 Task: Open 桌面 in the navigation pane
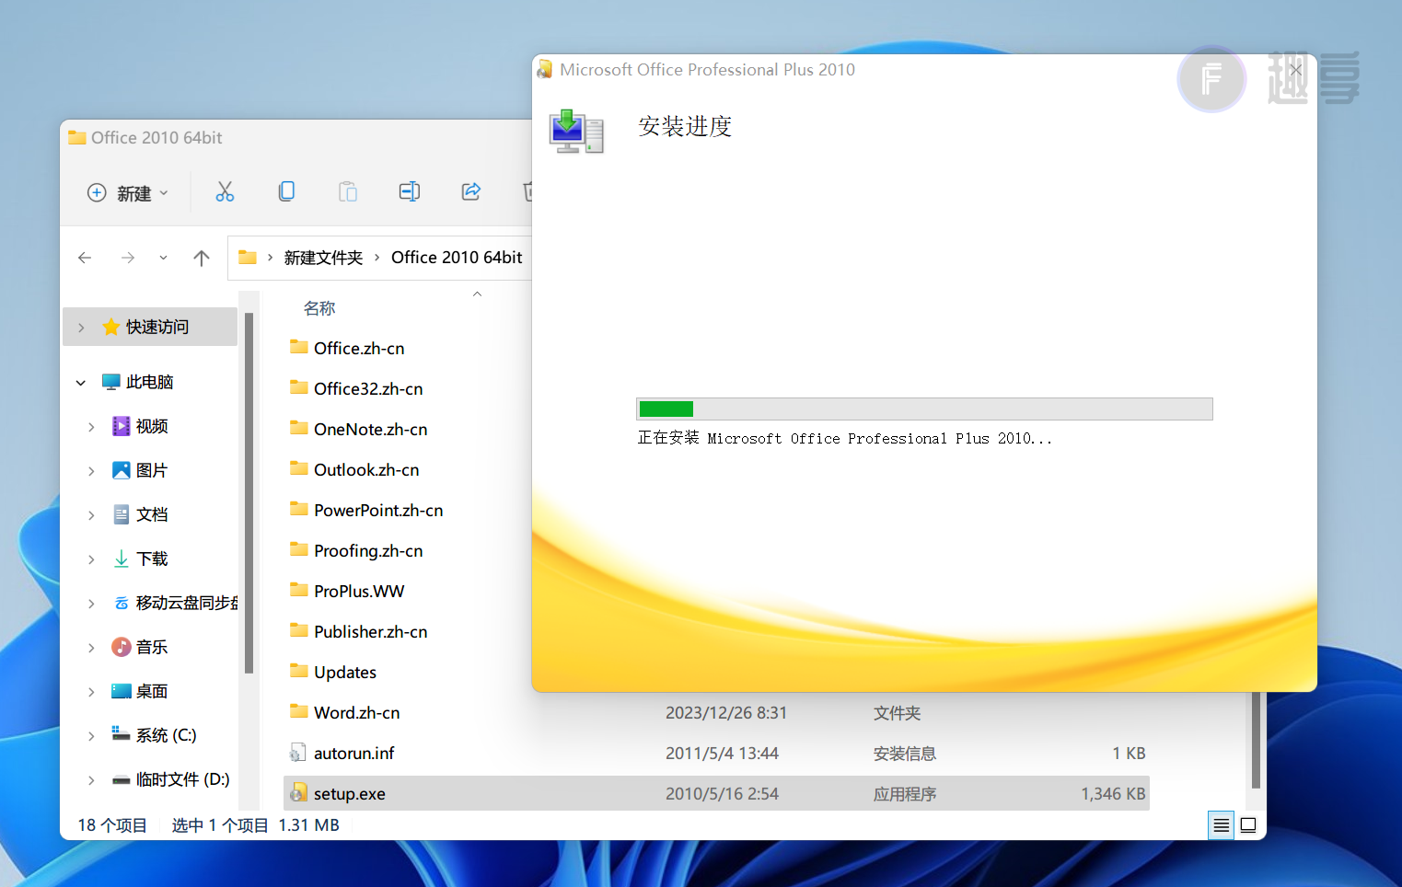coord(152,691)
